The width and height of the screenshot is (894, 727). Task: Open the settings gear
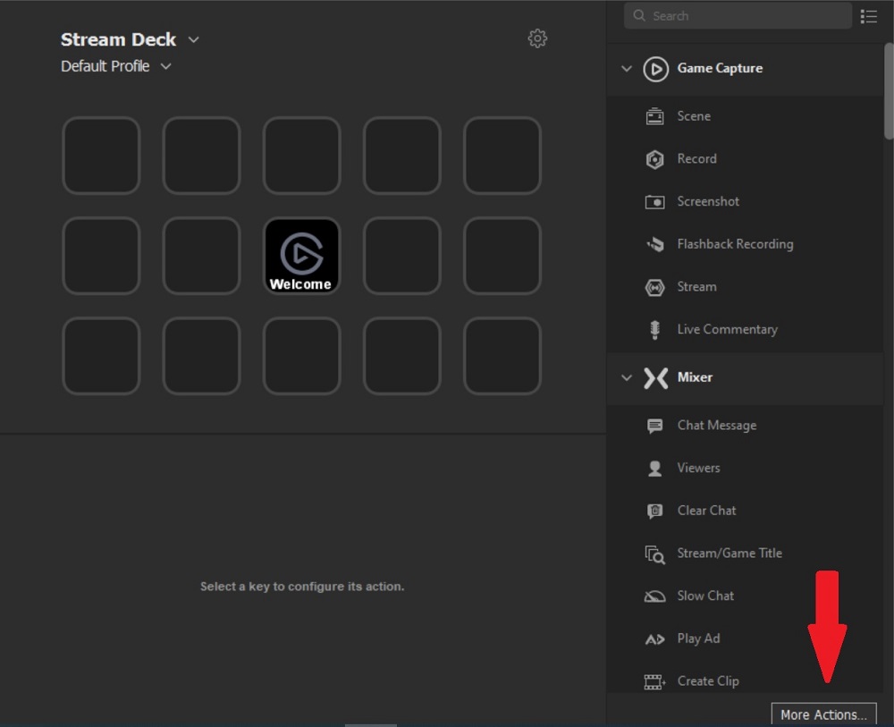pyautogui.click(x=537, y=38)
